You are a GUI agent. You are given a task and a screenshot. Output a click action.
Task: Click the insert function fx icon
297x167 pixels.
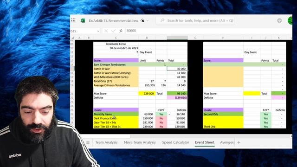(121, 31)
